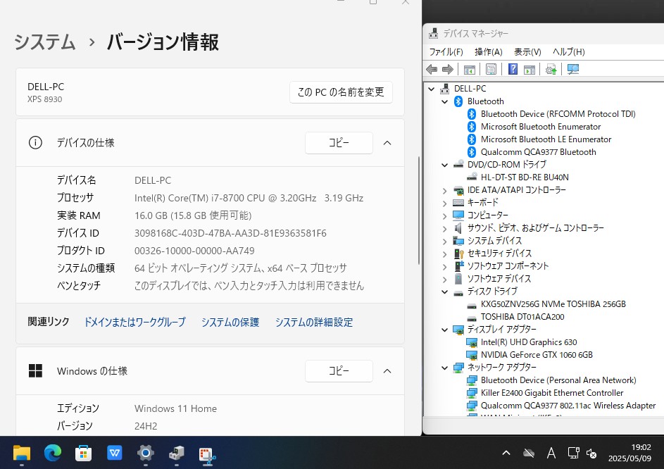Collapse the Bluetooth tree node

444,101
